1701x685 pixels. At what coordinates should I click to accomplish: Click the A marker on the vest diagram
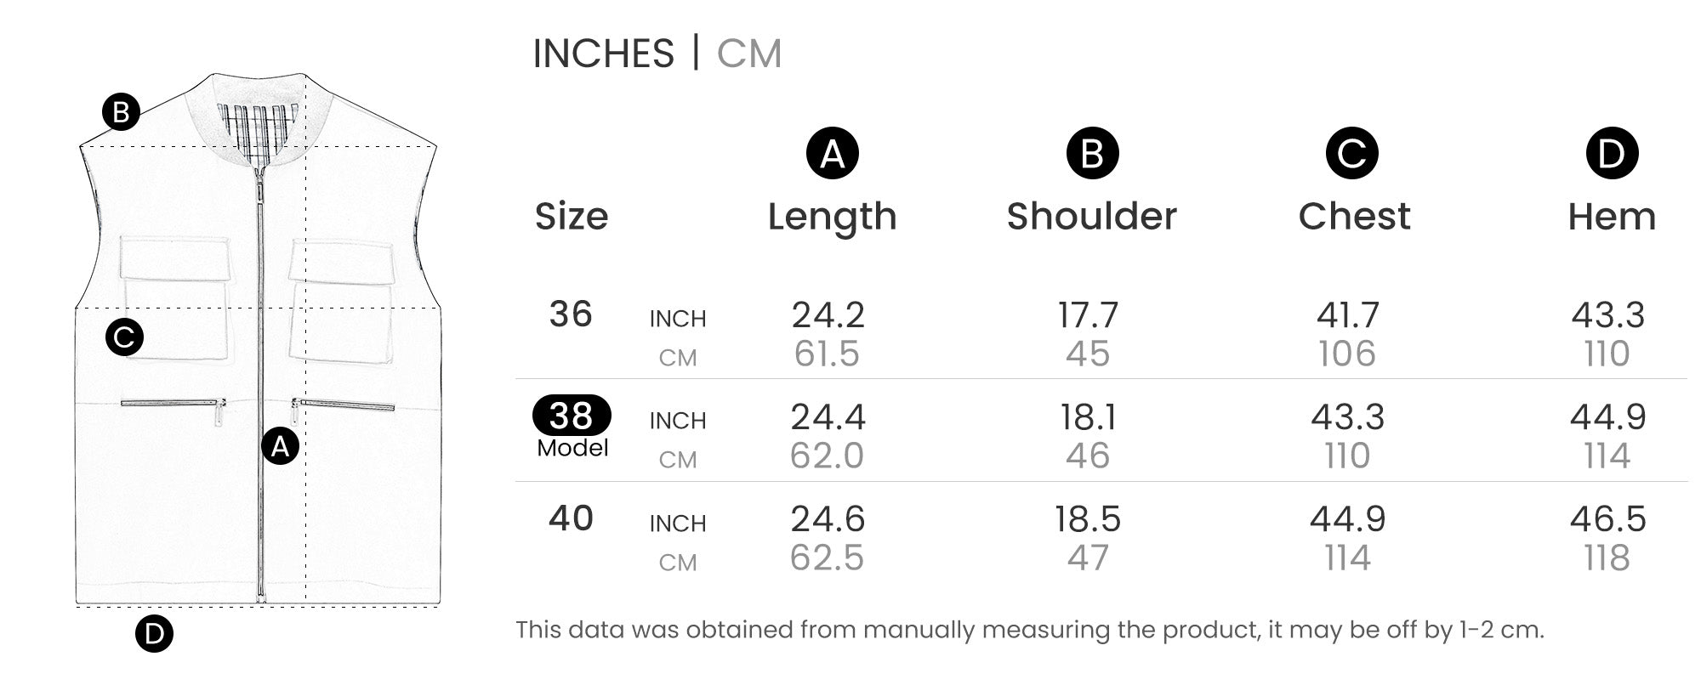tap(281, 445)
